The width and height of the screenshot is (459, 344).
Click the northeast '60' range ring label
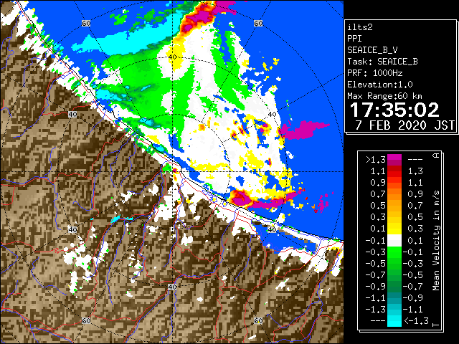[258, 24]
